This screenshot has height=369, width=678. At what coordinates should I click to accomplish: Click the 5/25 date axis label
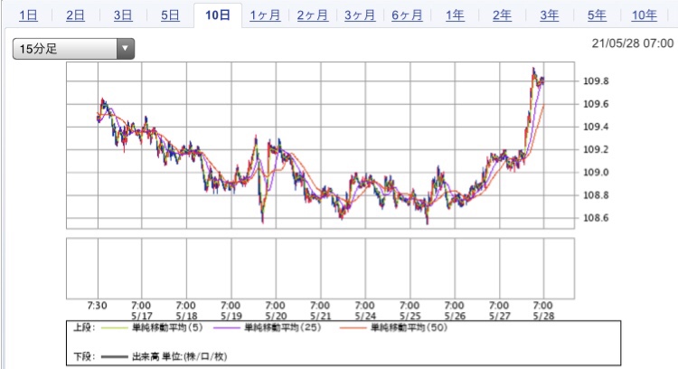coord(410,316)
